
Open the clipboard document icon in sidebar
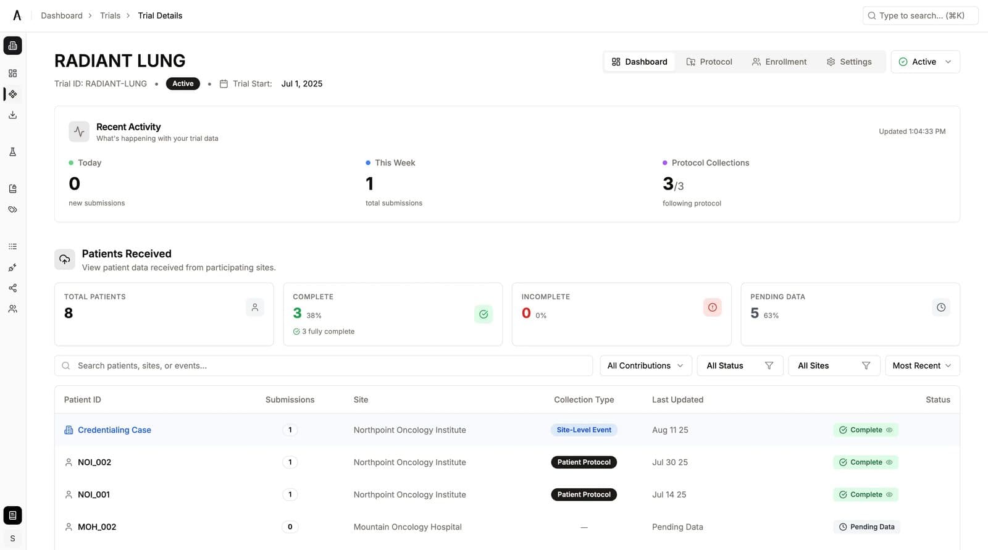click(12, 189)
